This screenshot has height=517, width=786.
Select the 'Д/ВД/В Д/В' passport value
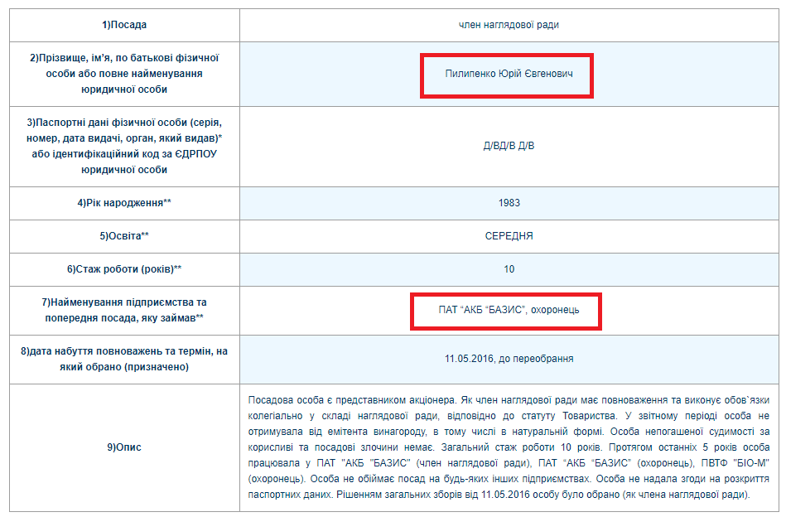tap(509, 146)
